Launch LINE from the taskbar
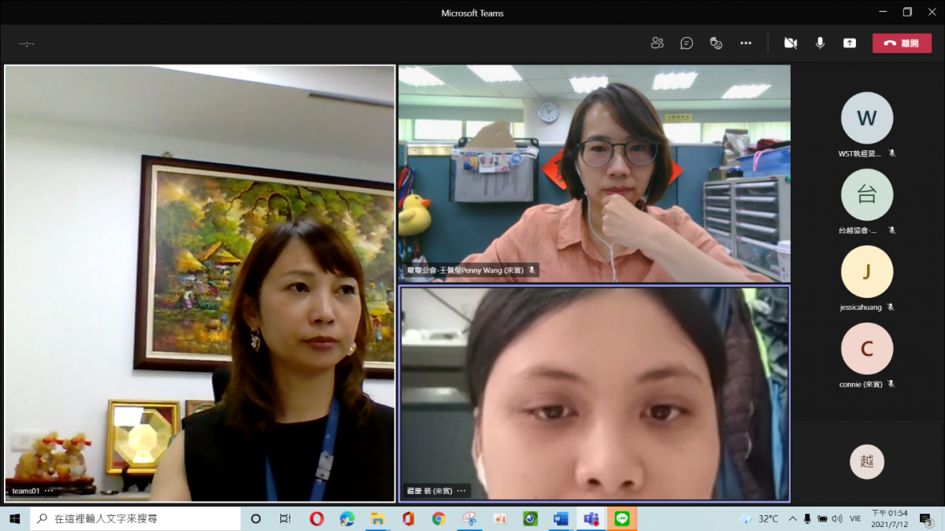Screen dimensions: 945x531 point(622,518)
